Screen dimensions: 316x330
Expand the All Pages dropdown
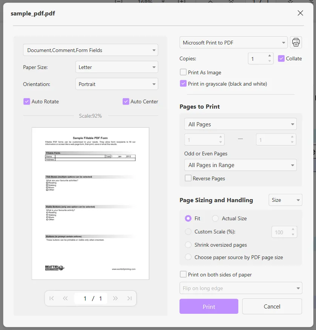240,124
